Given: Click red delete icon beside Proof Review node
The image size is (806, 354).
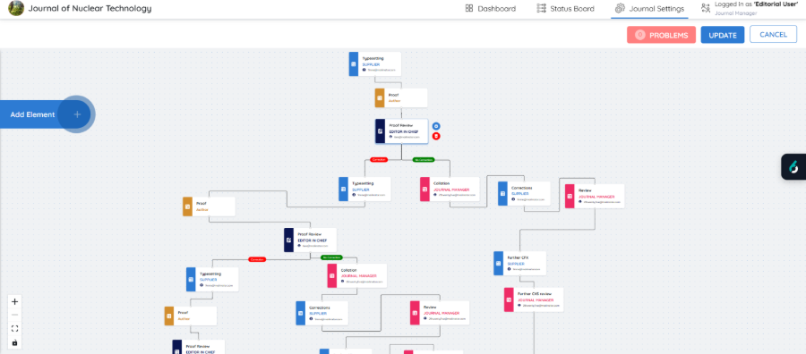Looking at the screenshot, I should [436, 136].
